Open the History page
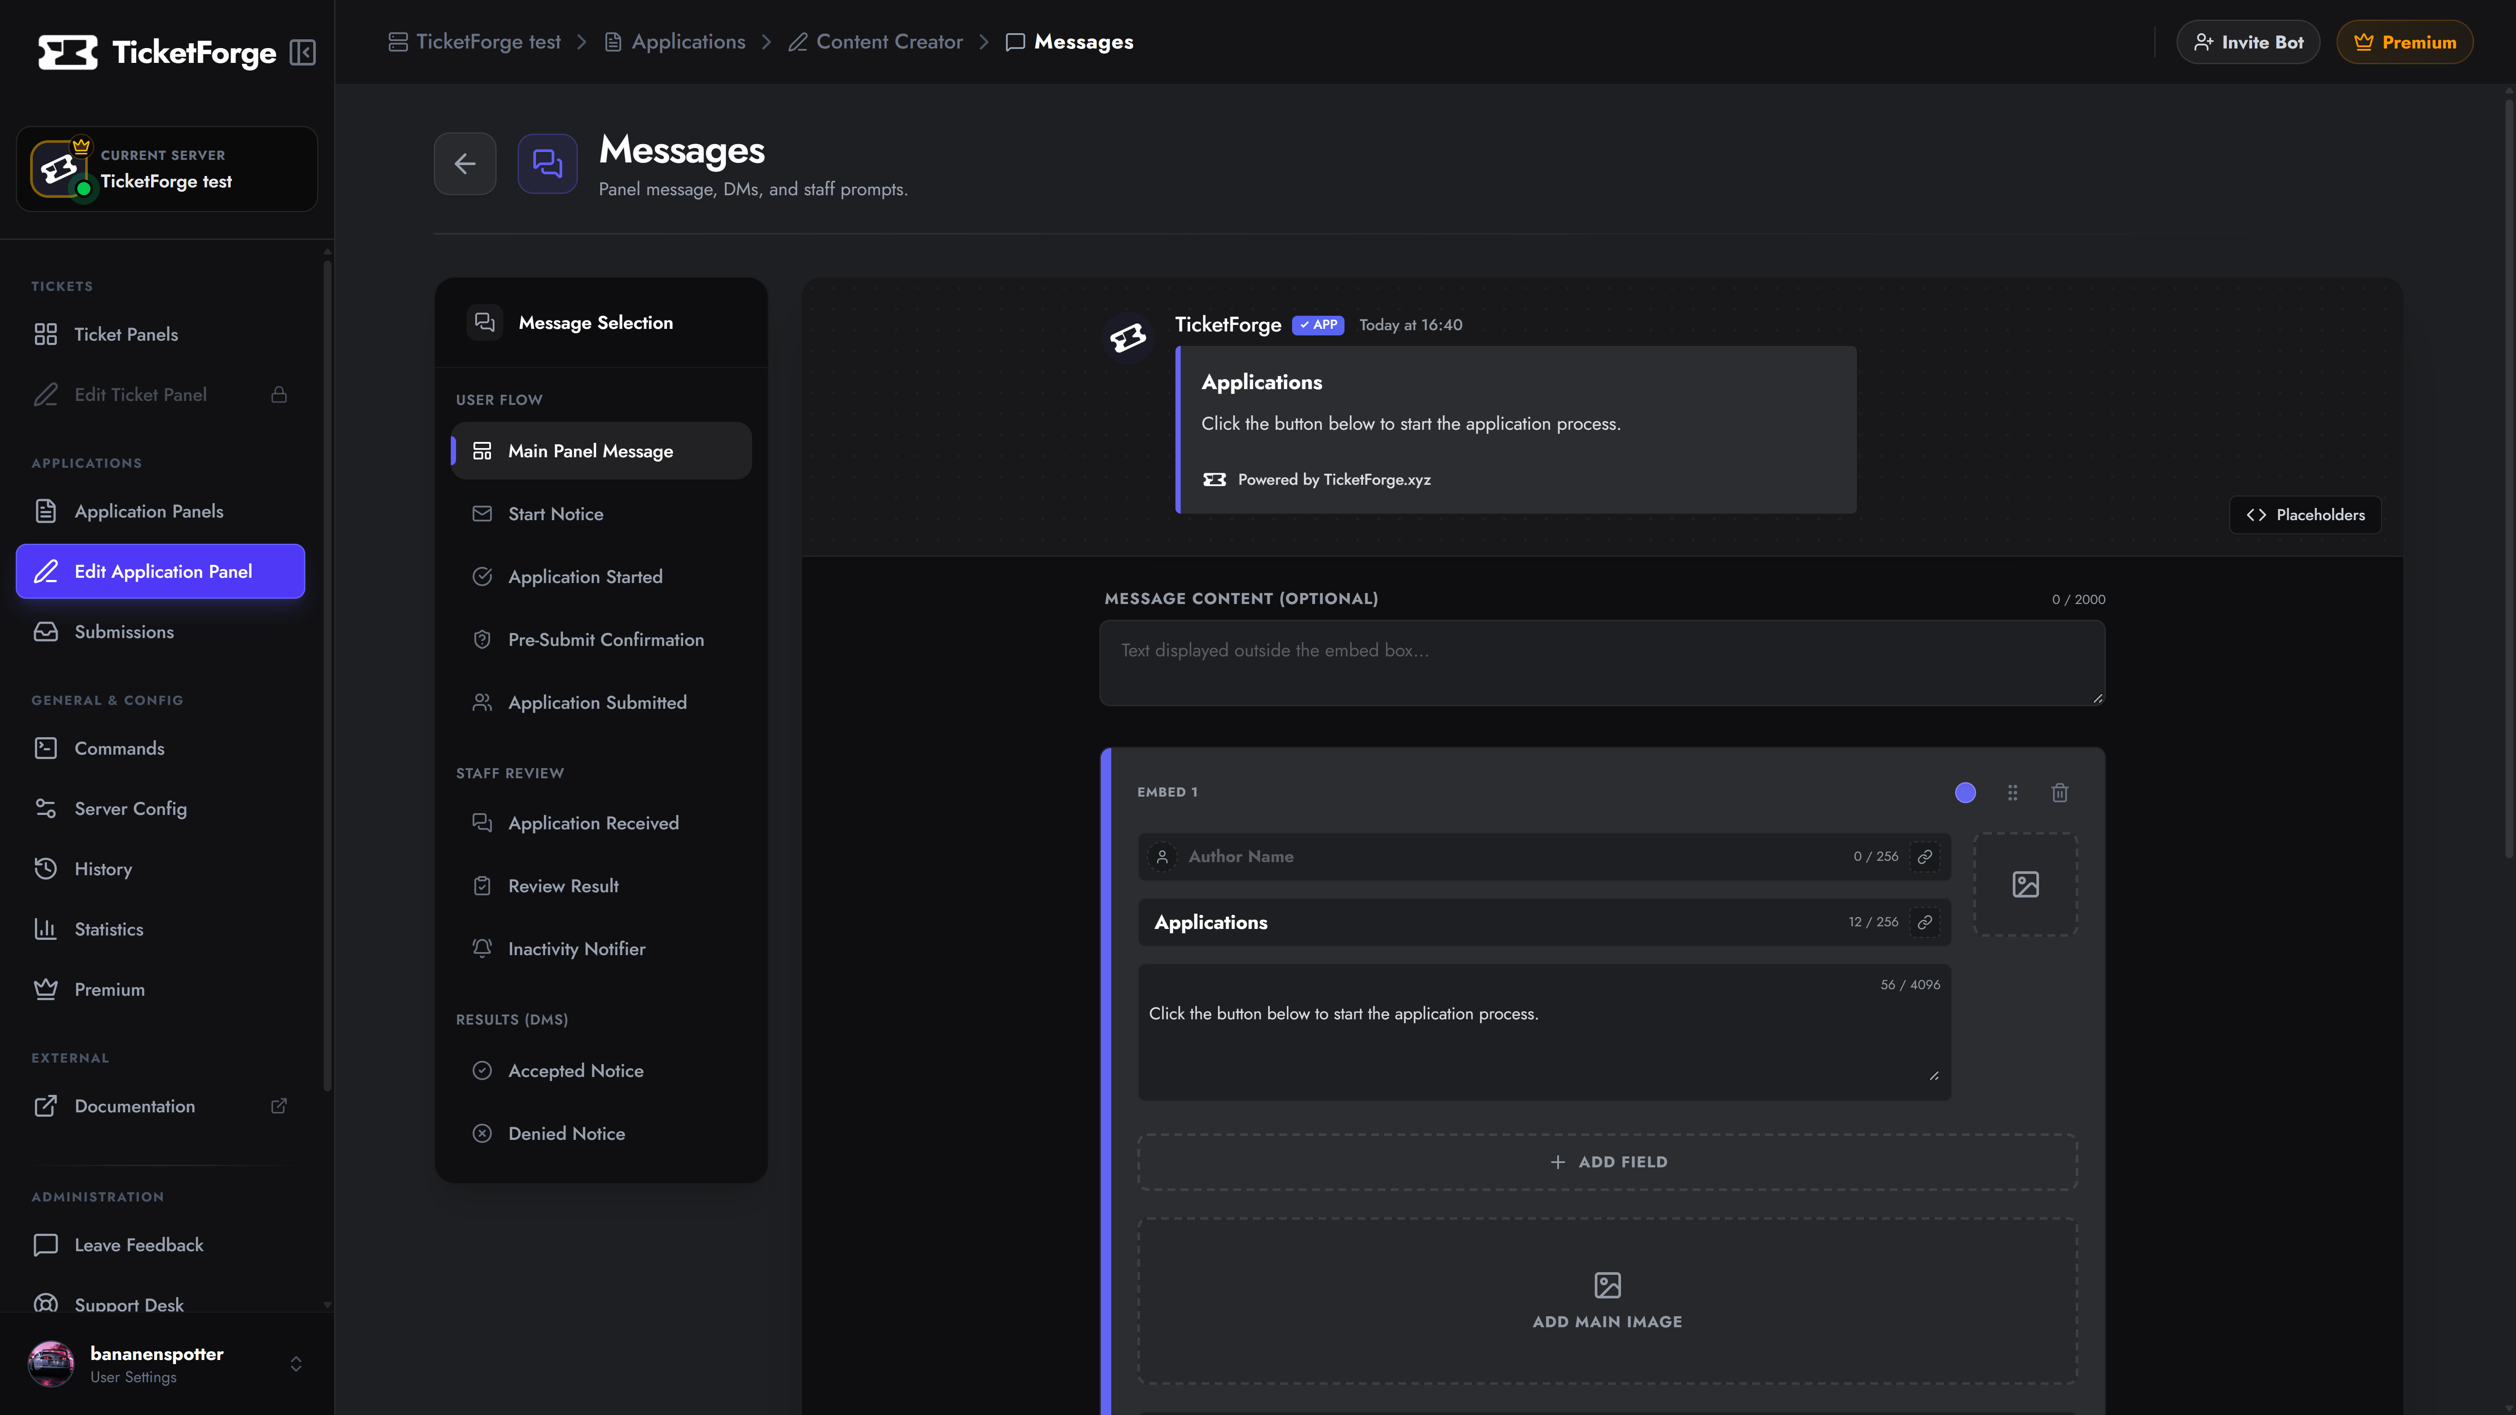The width and height of the screenshot is (2516, 1415). (x=160, y=868)
